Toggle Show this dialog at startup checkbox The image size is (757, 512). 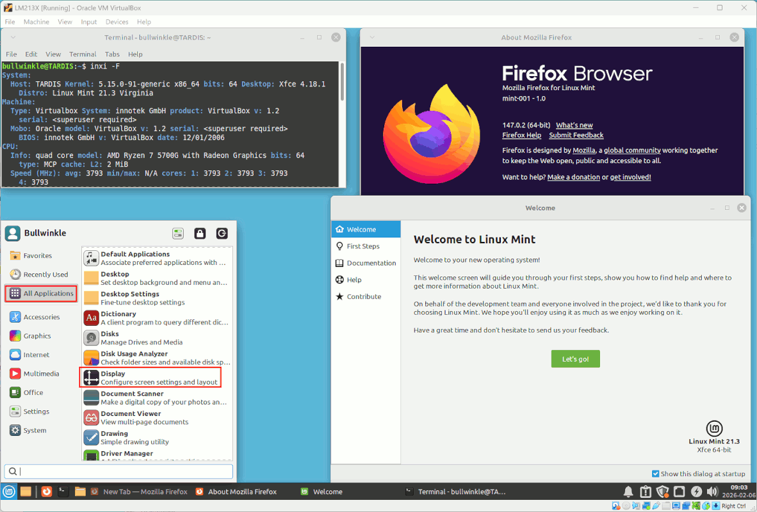pos(655,474)
